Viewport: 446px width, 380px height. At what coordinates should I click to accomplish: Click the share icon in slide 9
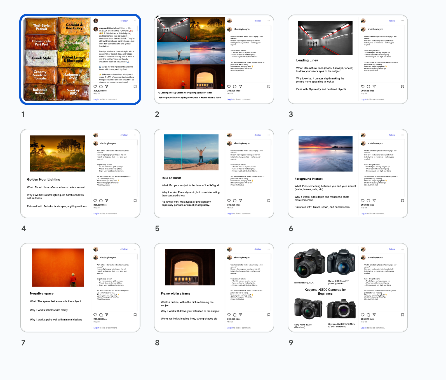pyautogui.click(x=374, y=315)
